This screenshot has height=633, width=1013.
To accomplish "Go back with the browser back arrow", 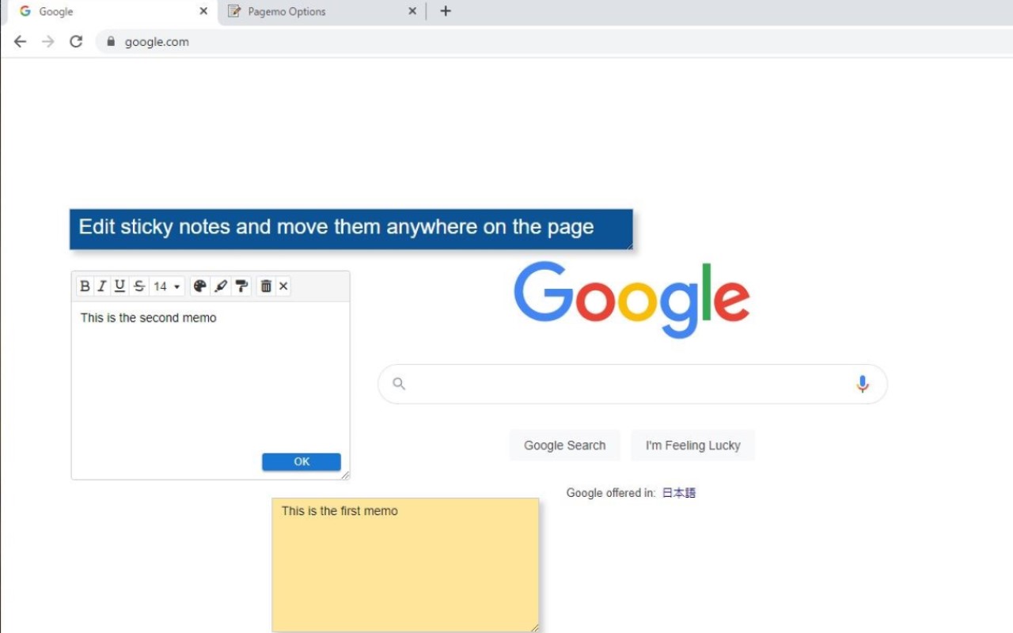I will tap(20, 42).
